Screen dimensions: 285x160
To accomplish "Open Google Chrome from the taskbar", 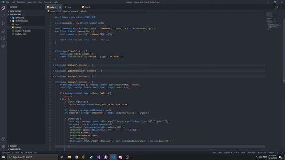I will [77, 157].
